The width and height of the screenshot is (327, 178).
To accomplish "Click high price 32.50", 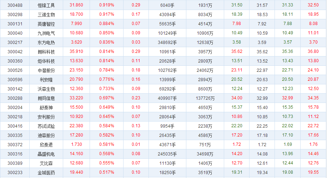I will 313,5.
